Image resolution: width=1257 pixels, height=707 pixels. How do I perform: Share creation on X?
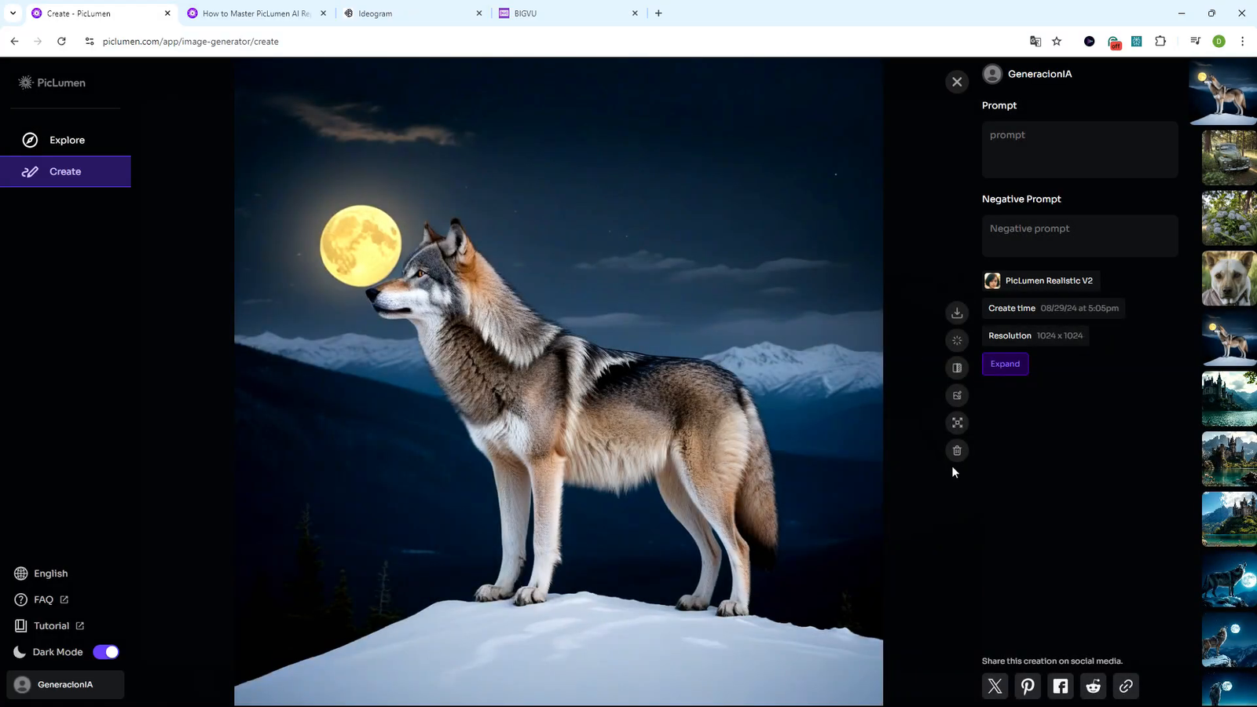tap(995, 686)
